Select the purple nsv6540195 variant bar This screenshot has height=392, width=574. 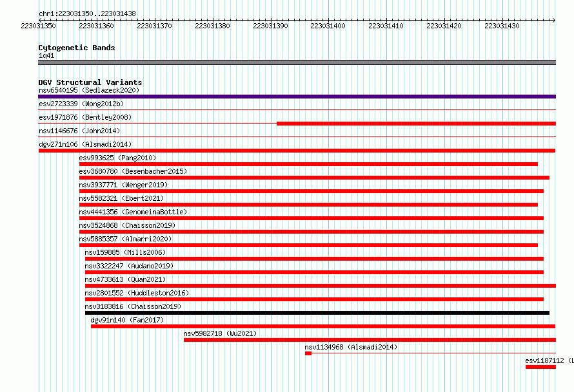pos(297,97)
